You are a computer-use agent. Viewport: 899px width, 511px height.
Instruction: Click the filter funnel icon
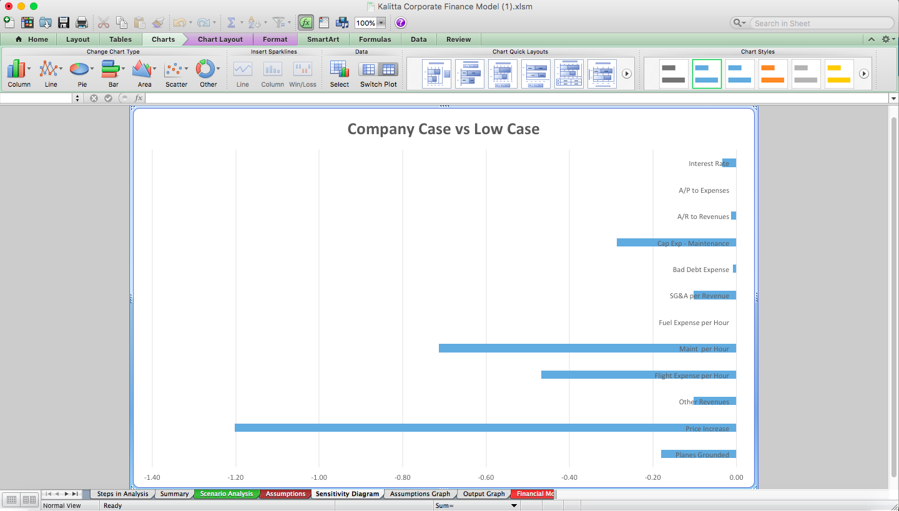point(278,22)
